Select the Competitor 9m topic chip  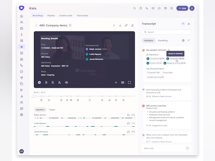tap(153, 73)
